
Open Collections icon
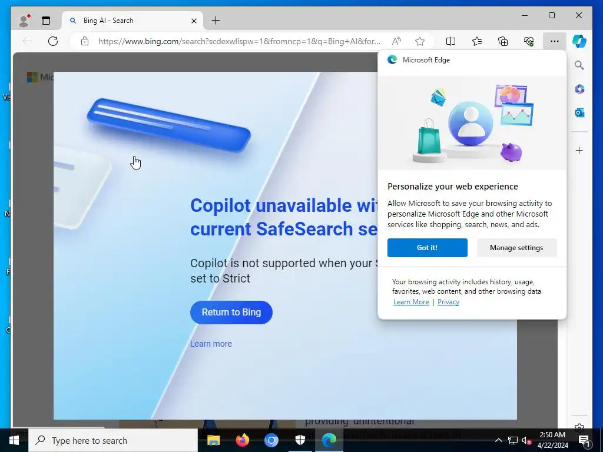[503, 41]
